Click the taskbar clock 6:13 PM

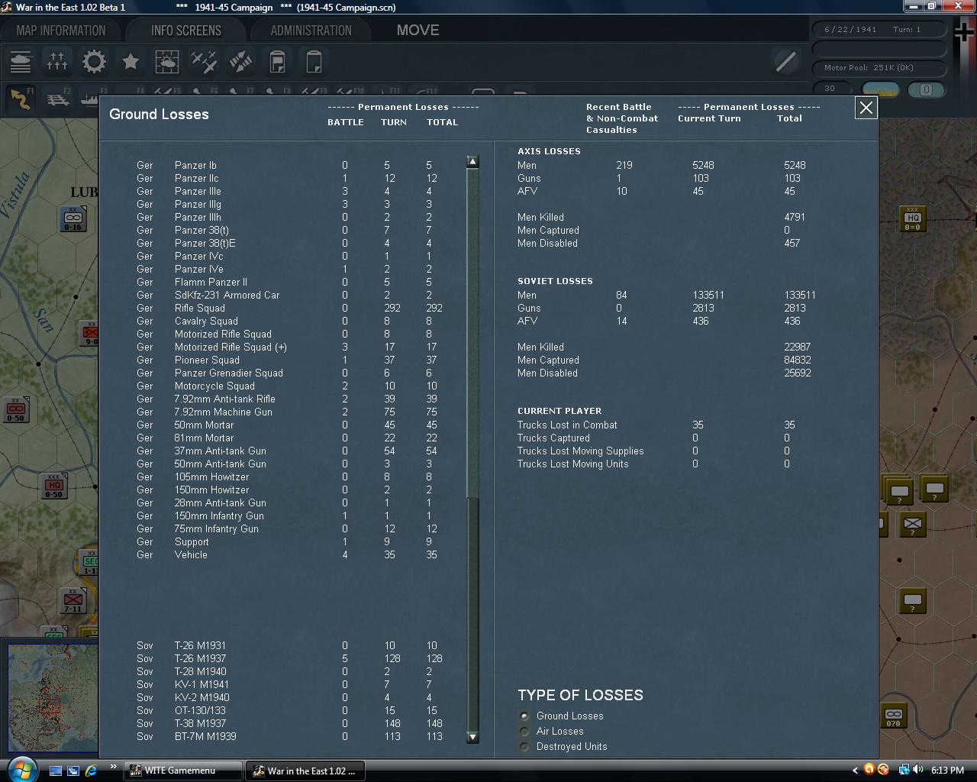[947, 771]
